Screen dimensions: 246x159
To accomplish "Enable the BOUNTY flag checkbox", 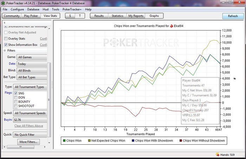I will [x=16, y=102].
